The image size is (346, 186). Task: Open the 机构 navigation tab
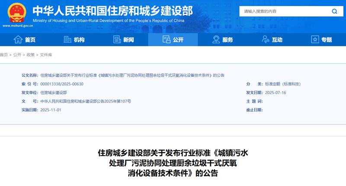click(x=74, y=40)
